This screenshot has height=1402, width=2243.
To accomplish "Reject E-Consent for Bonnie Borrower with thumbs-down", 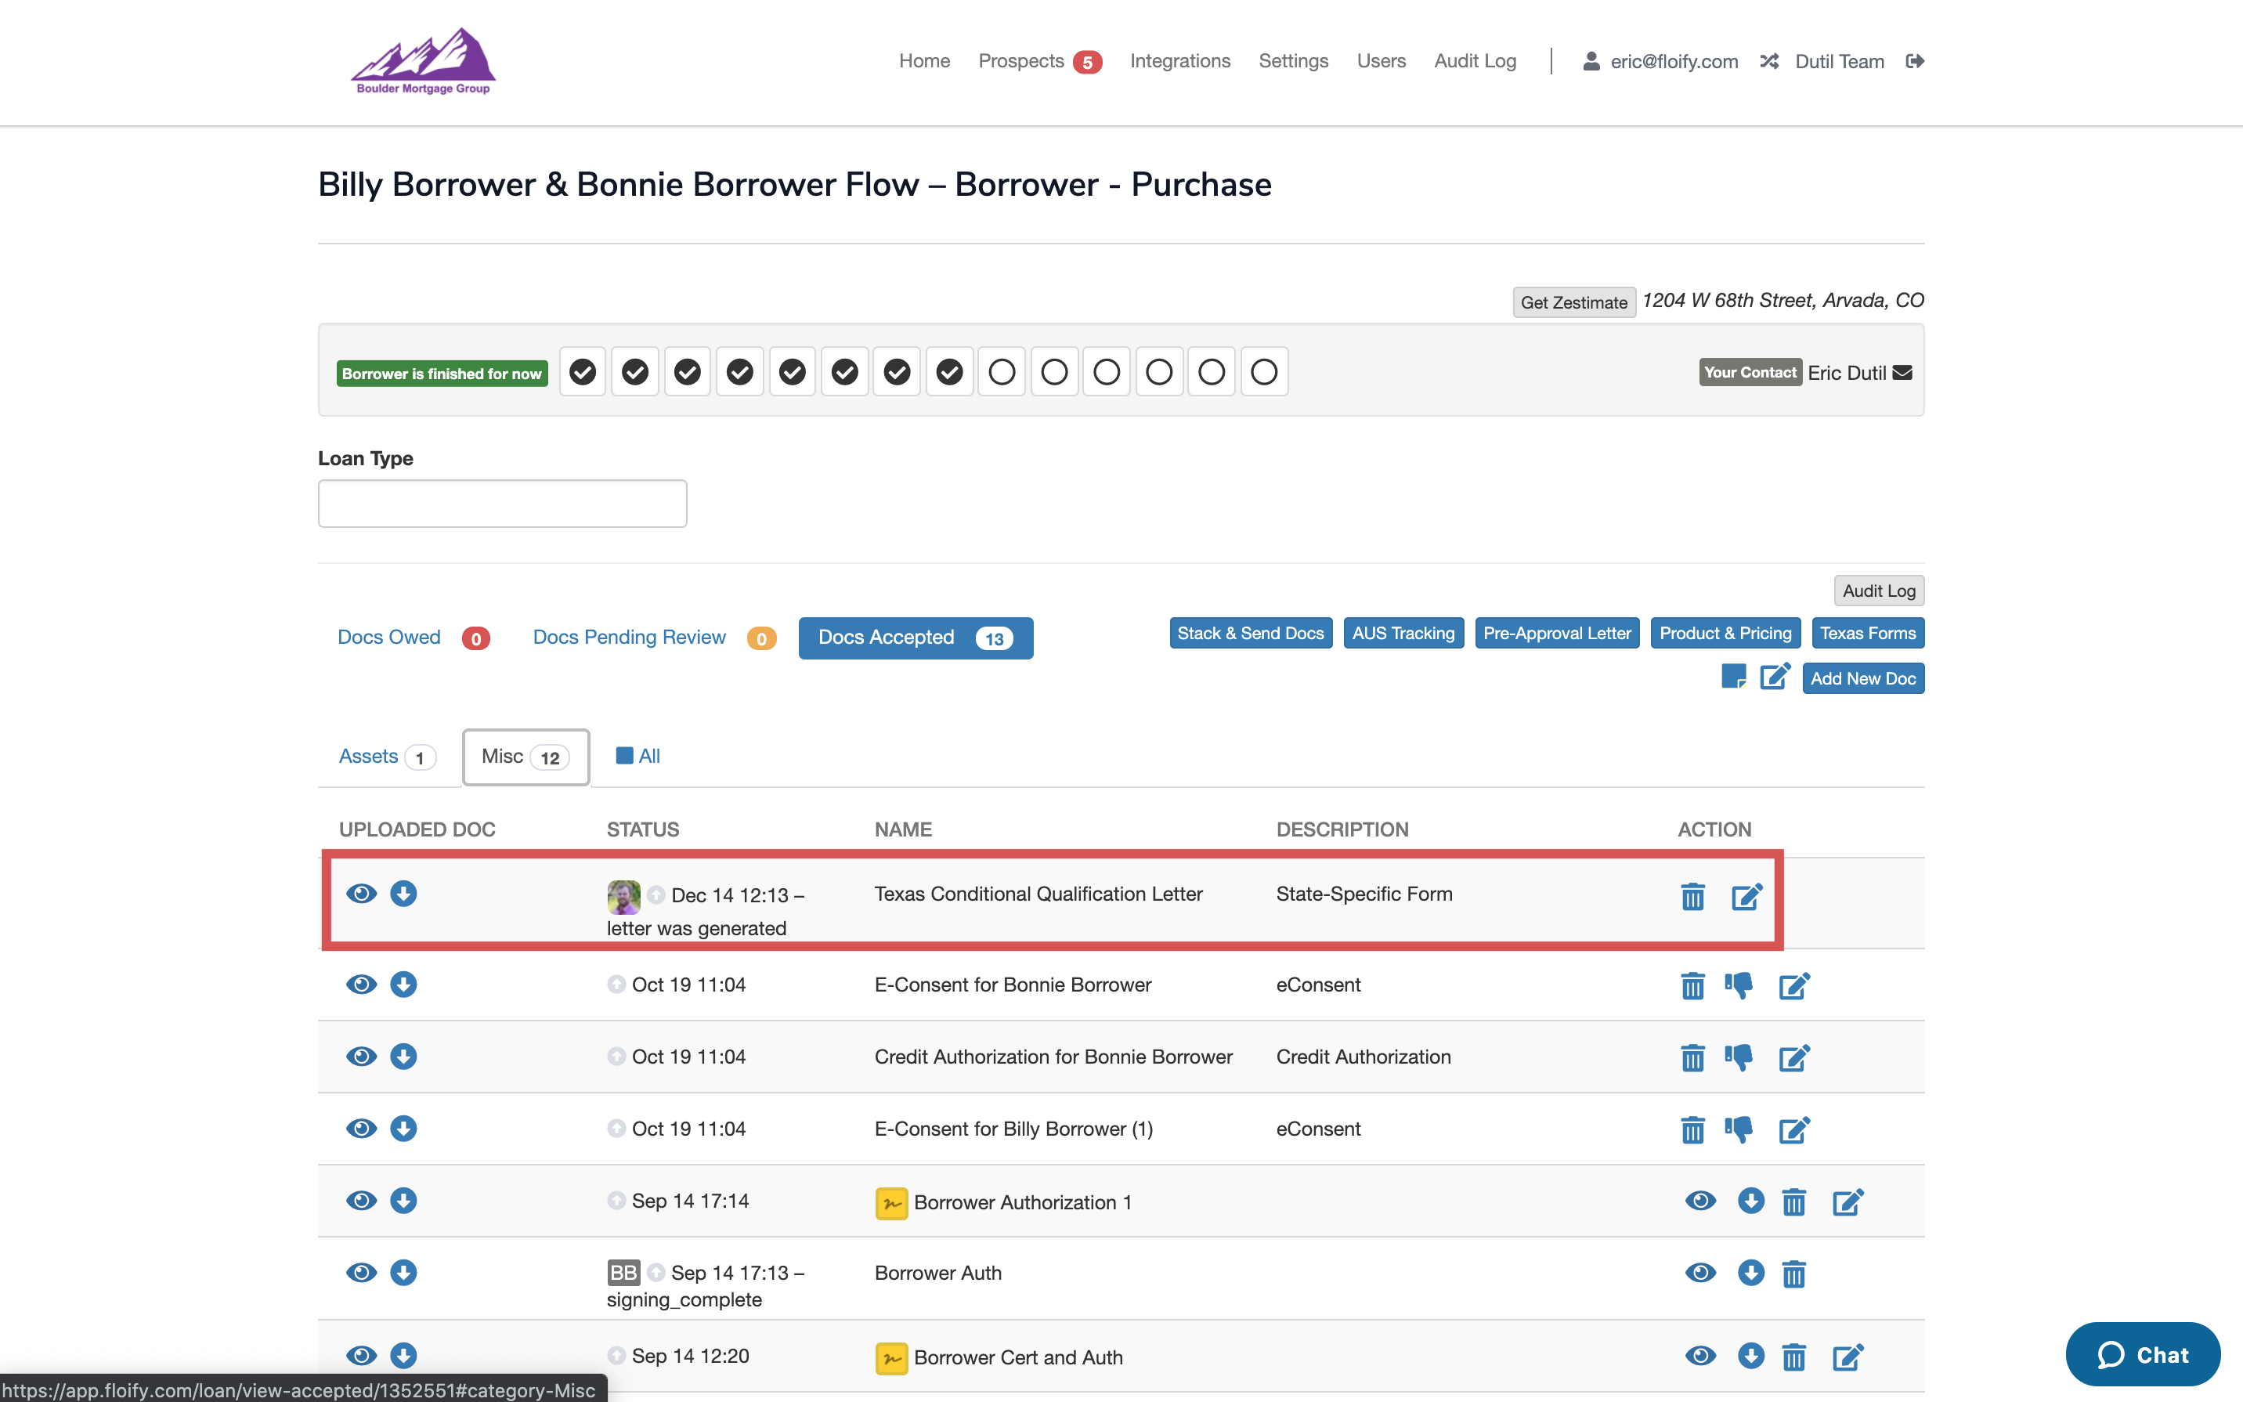I will tap(1739, 985).
